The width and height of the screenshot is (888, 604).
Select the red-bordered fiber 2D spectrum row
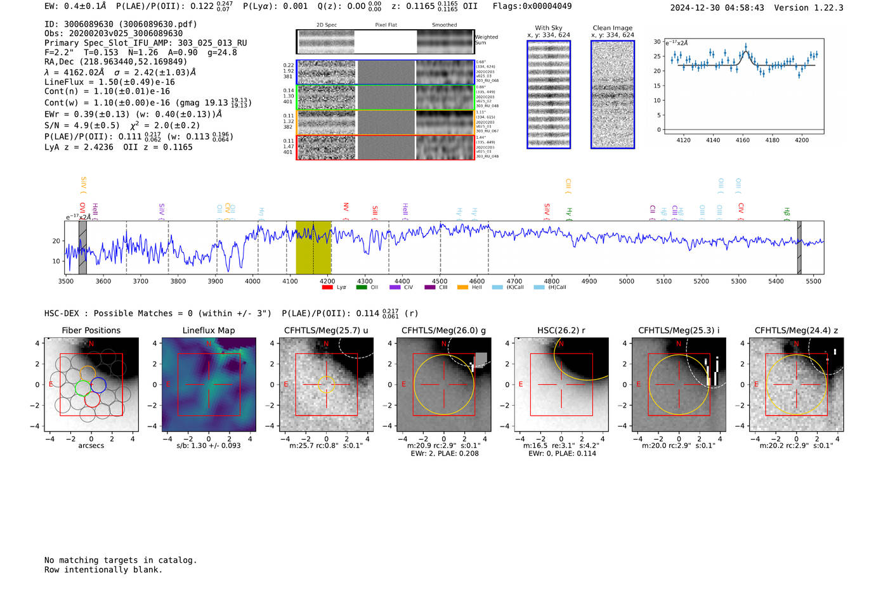tap(386, 147)
